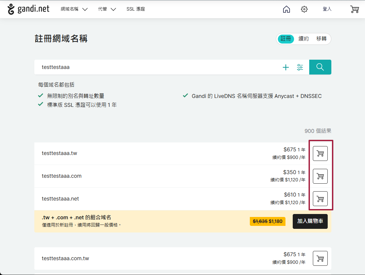Image resolution: width=365 pixels, height=275 pixels.
Task: Open search filter sliders icon
Action: [300, 67]
